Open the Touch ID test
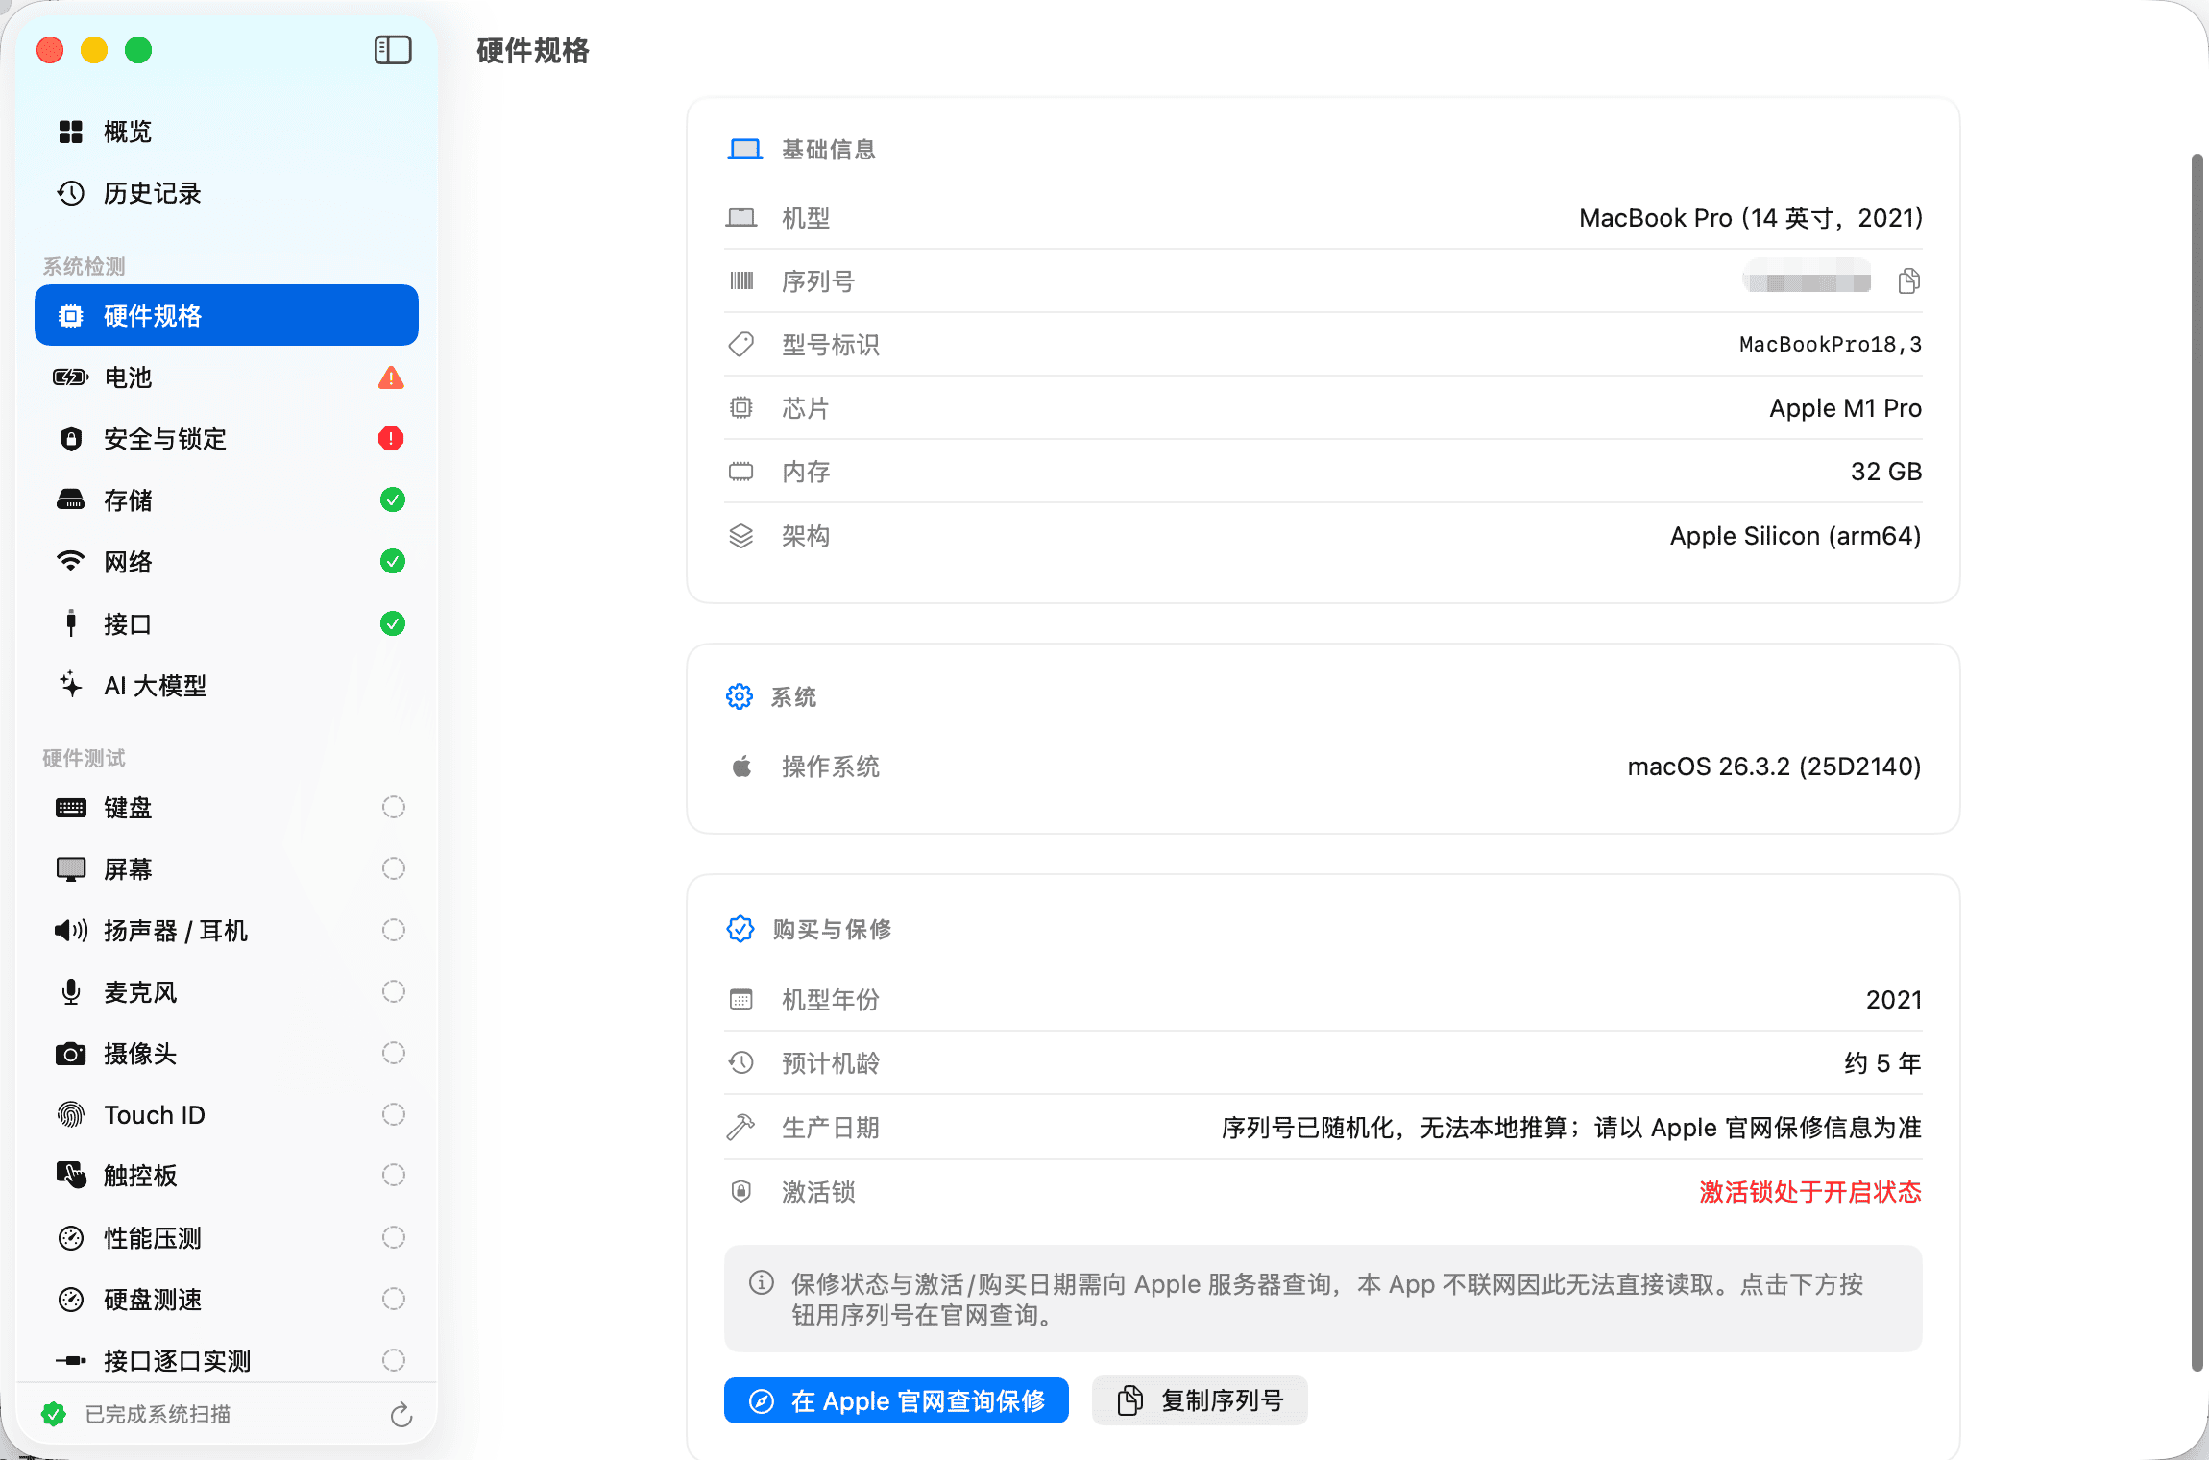The height and width of the screenshot is (1460, 2209). pos(227,1115)
